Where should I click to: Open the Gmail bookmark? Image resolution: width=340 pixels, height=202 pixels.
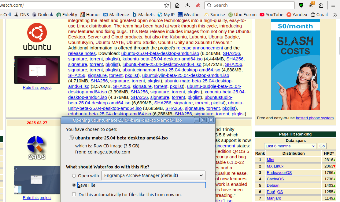click(319, 15)
